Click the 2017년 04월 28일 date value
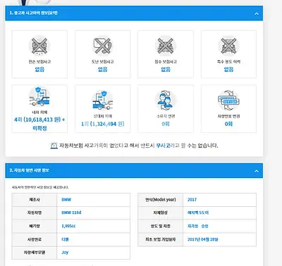This screenshot has width=282, height=266. (x=203, y=239)
